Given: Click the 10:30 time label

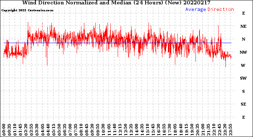Looking at the screenshot, I should pos(103,130).
